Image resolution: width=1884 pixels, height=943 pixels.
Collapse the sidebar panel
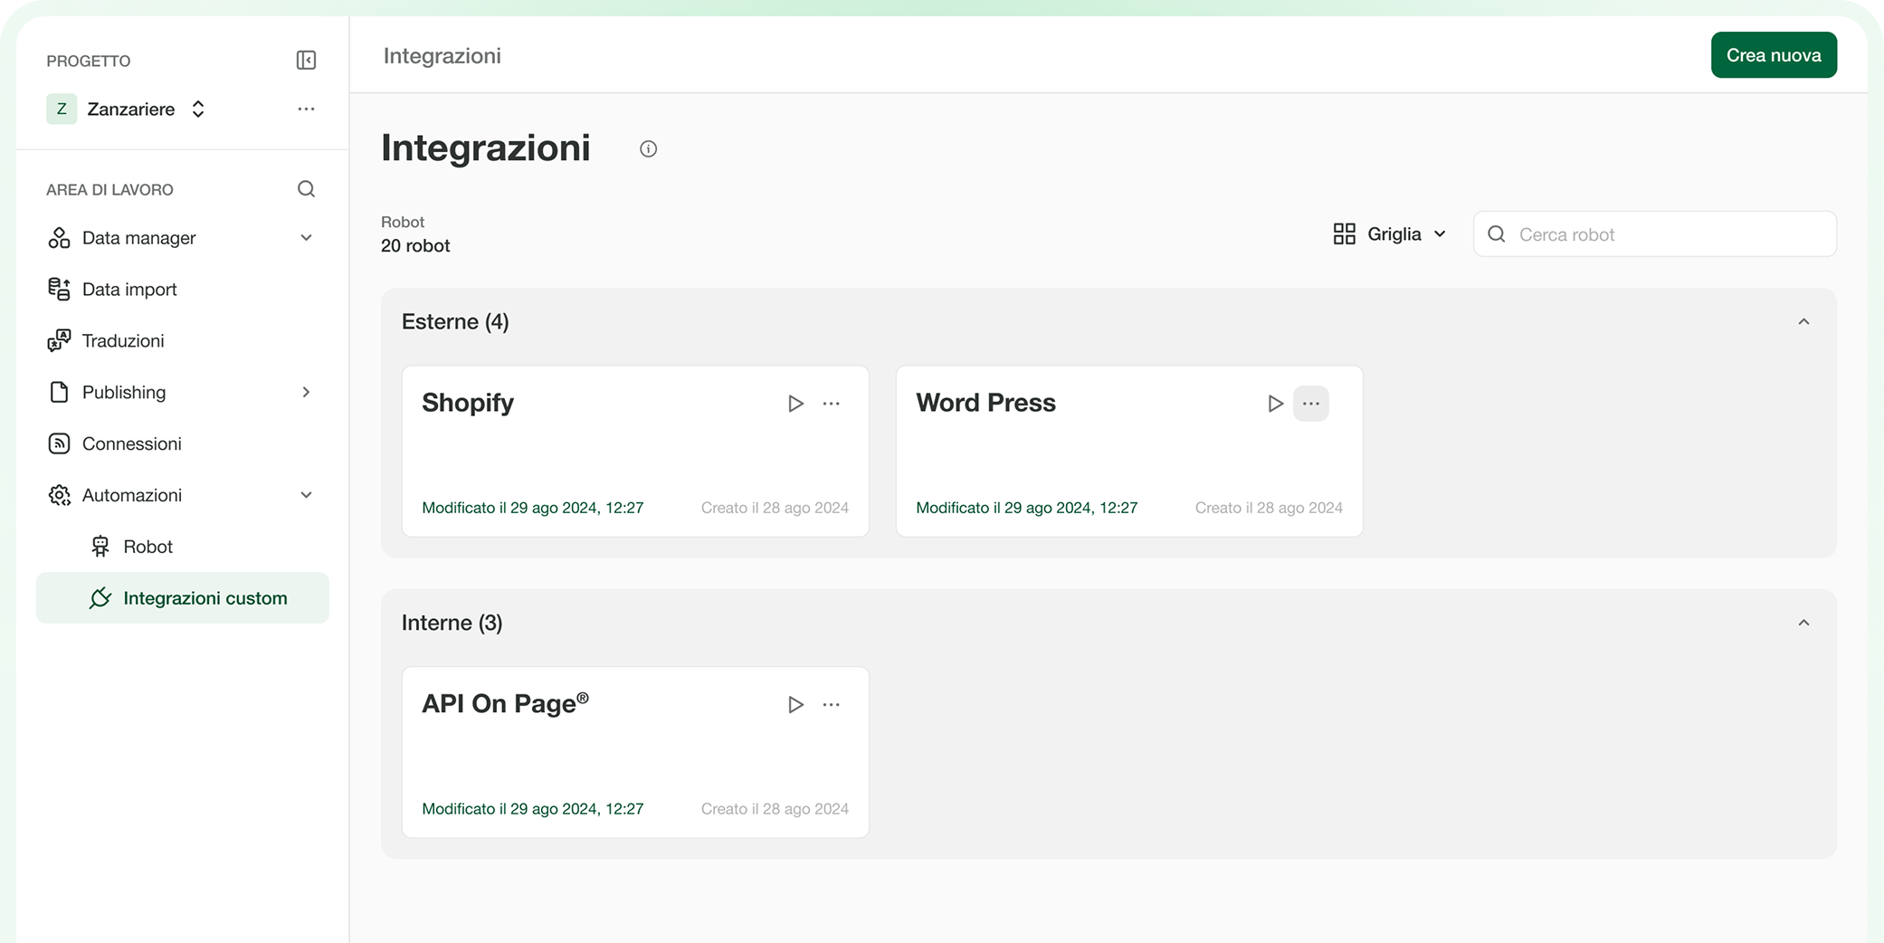pyautogui.click(x=306, y=60)
